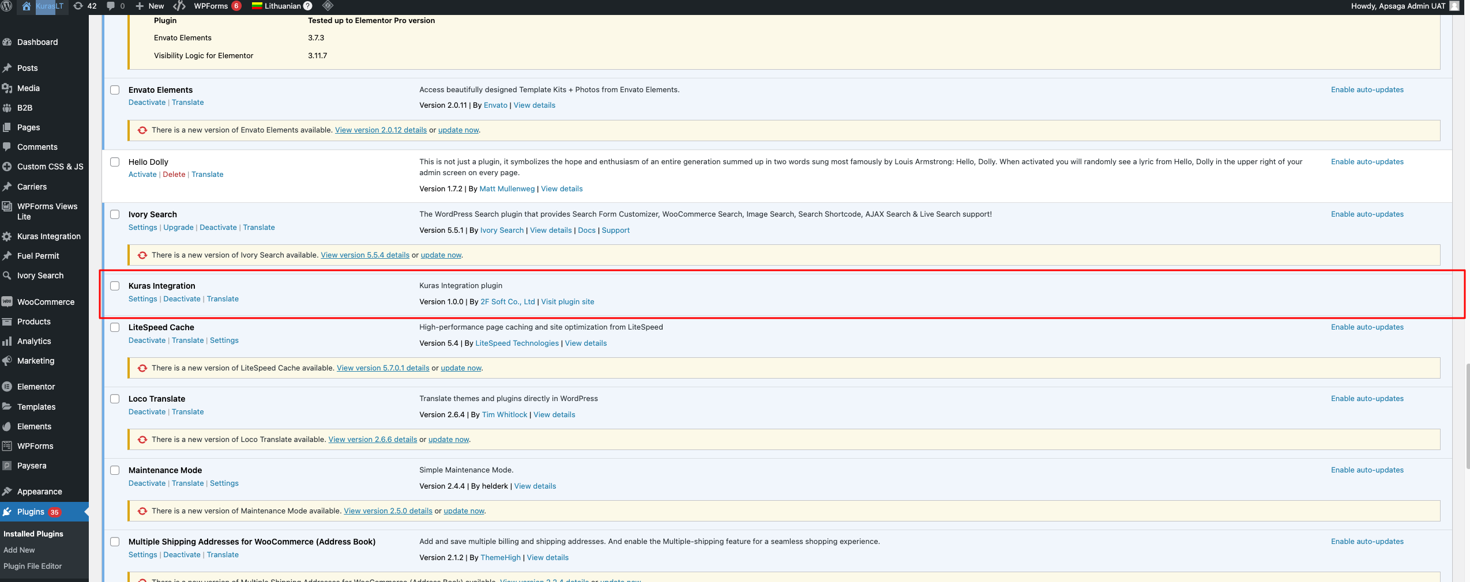1470x582 pixels.
Task: Click the Pages icon in sidebar
Action: click(x=7, y=127)
